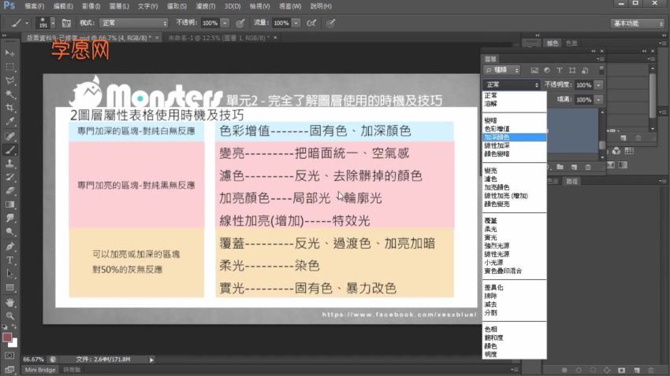Click the foreground color swatch
The height and width of the screenshot is (376, 670).
pyautogui.click(x=7, y=337)
